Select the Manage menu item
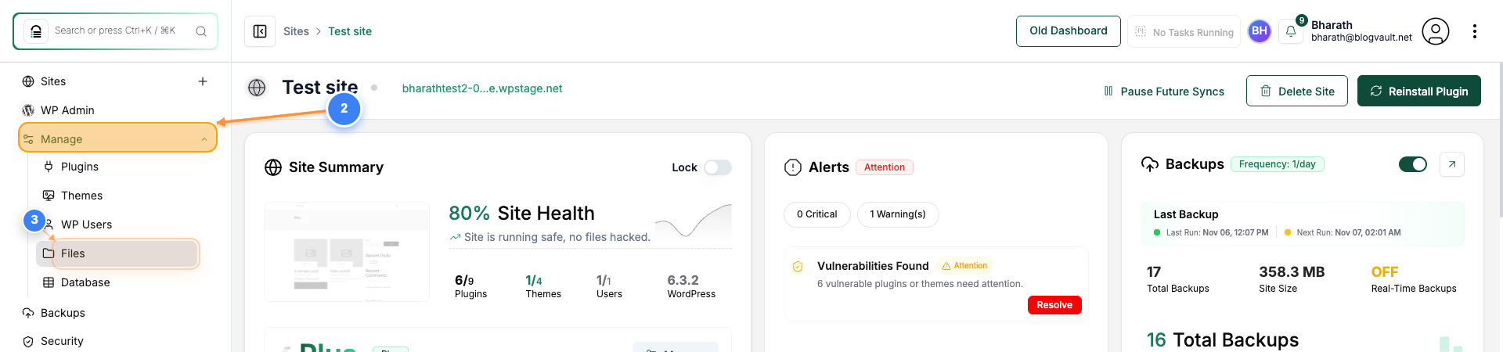The height and width of the screenshot is (352, 1503). click(x=117, y=138)
